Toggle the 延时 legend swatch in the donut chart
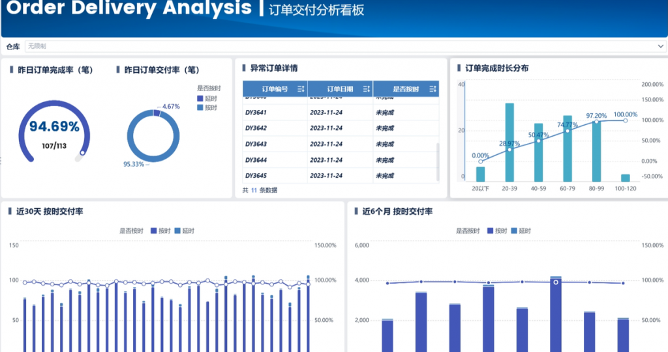Screen dimensions: 668x352 click(200, 99)
